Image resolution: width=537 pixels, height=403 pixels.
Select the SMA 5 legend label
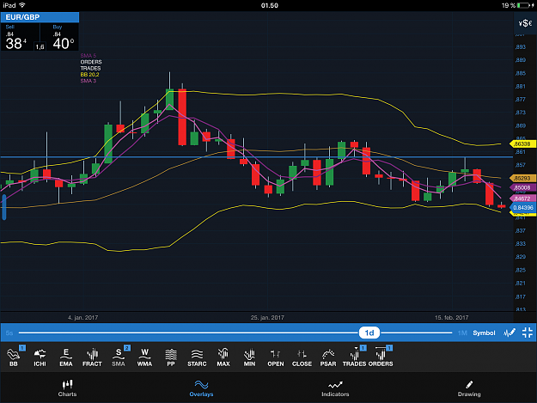88,56
